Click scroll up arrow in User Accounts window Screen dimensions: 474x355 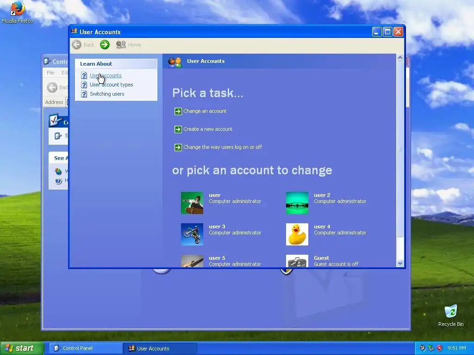click(400, 58)
